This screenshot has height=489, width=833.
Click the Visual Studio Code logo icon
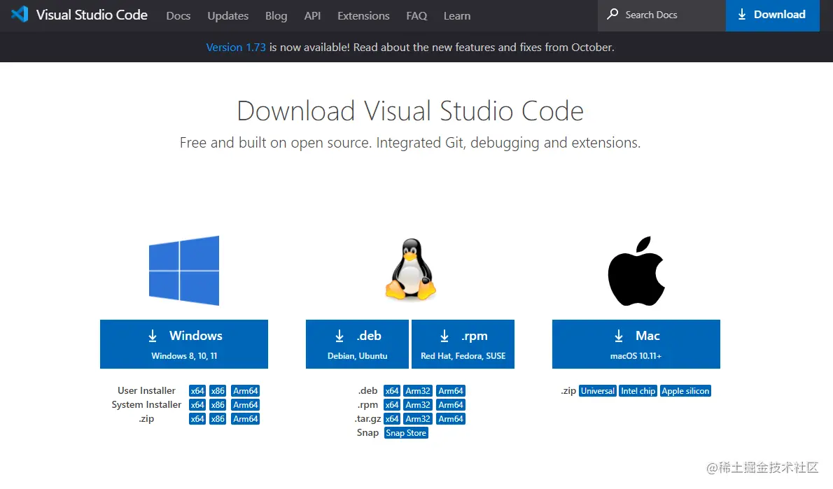point(20,14)
